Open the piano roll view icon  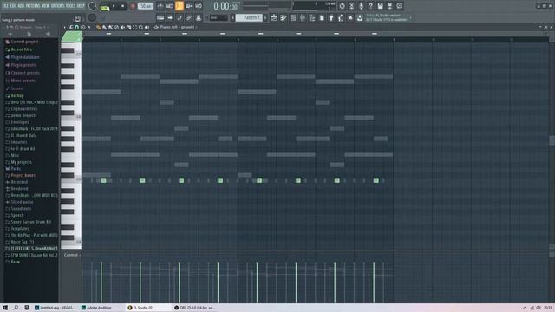[x=284, y=17]
